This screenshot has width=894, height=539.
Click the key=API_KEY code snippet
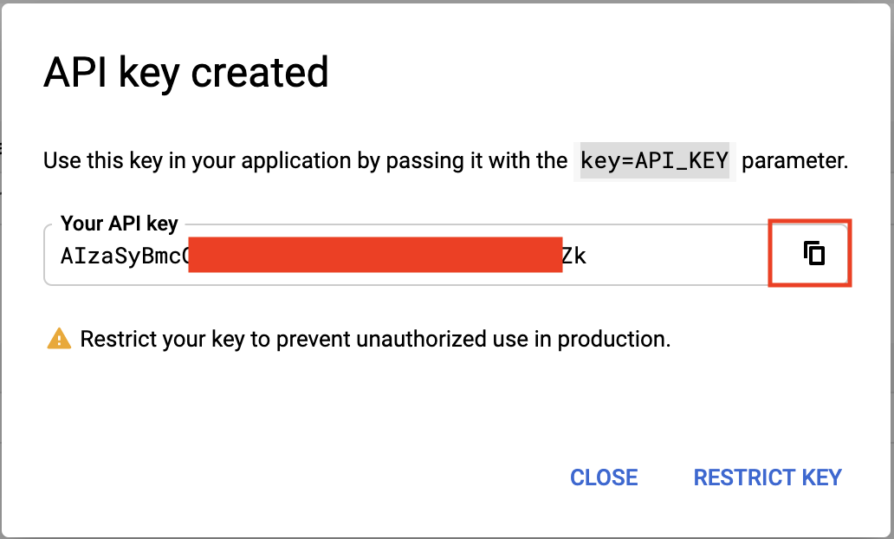click(655, 161)
